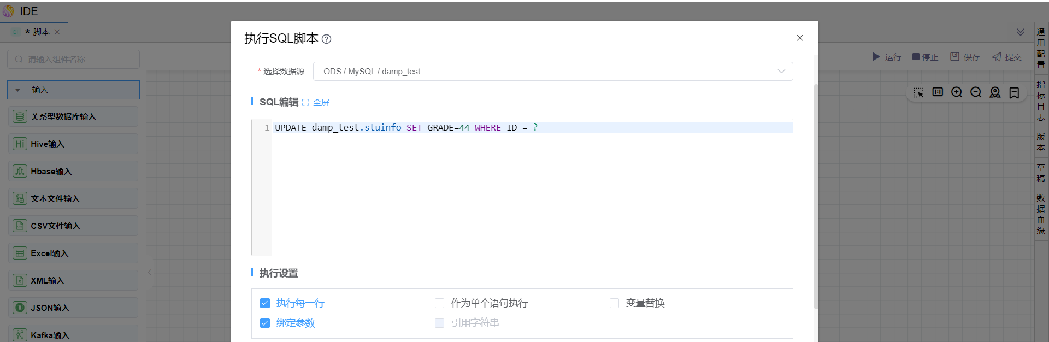The width and height of the screenshot is (1049, 342).
Task: Select the 关系型数据库输入 component icon
Action: tap(20, 116)
